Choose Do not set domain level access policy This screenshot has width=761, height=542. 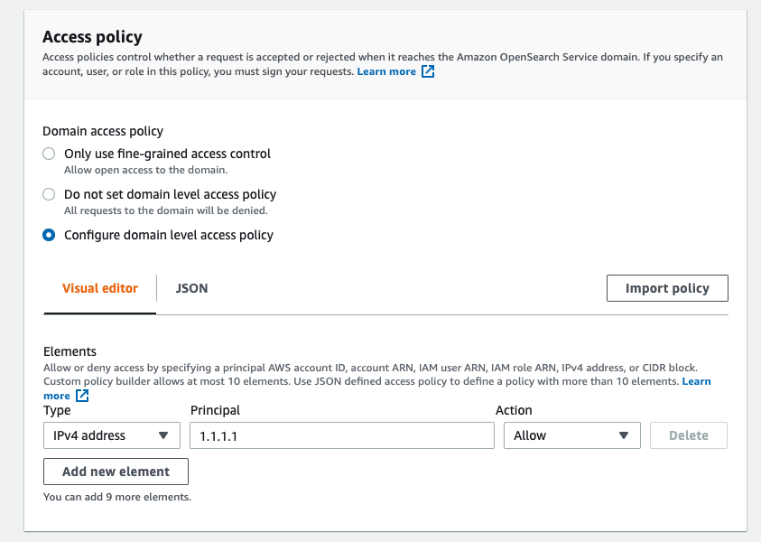click(x=49, y=195)
